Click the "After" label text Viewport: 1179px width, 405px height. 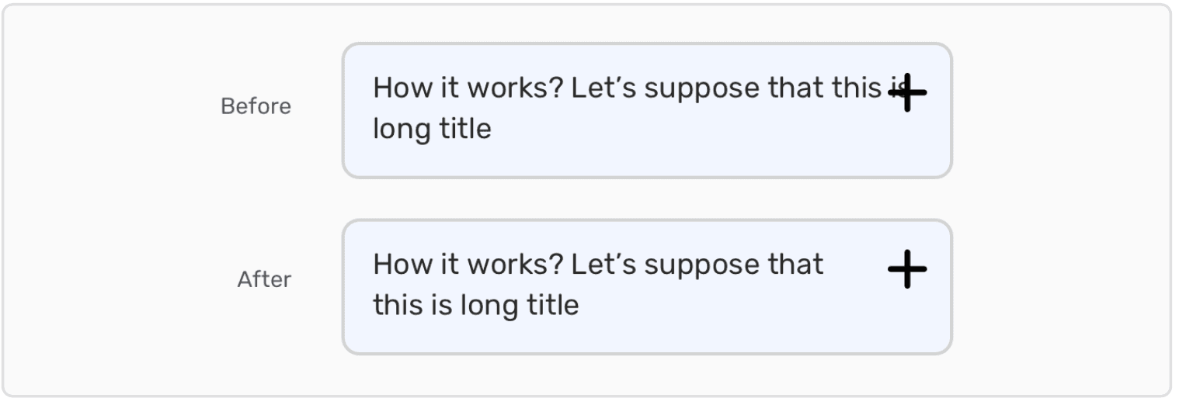[x=264, y=279]
